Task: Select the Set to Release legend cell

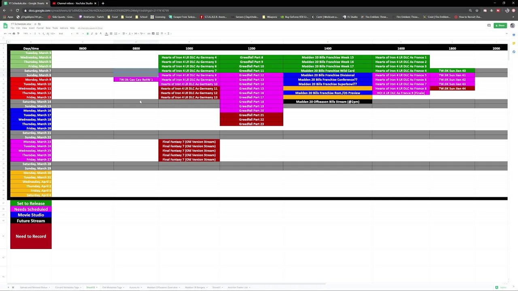Action: tap(31, 204)
